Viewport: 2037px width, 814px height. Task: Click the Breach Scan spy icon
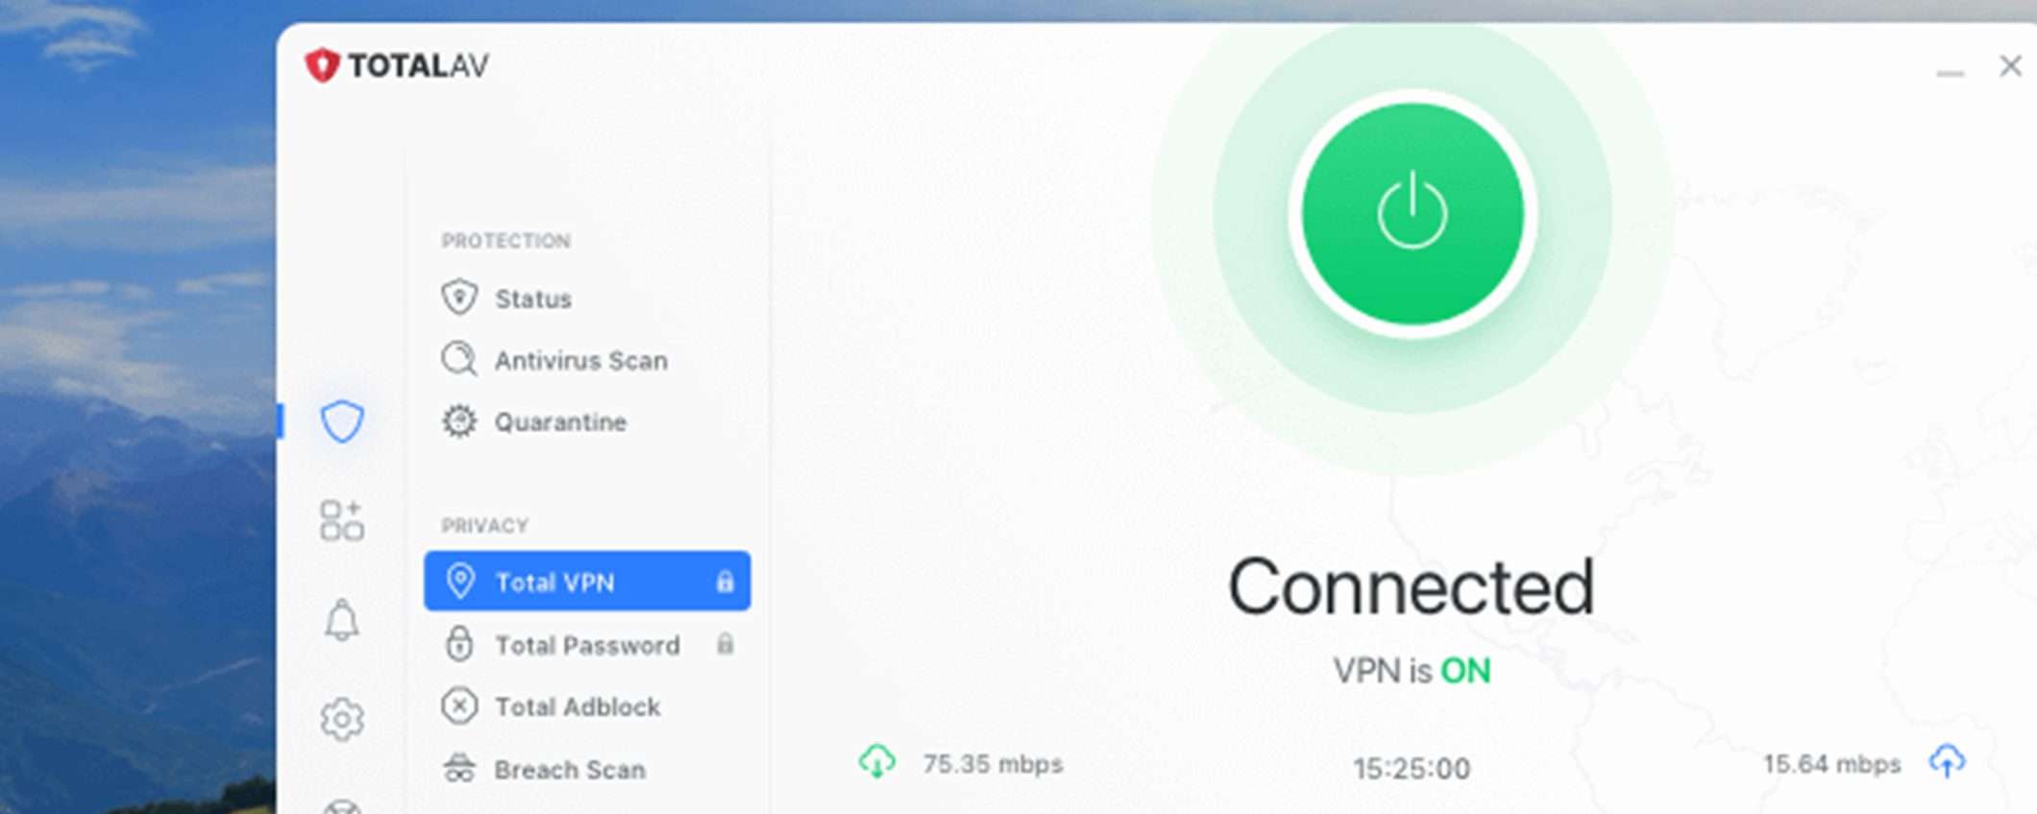pos(459,769)
